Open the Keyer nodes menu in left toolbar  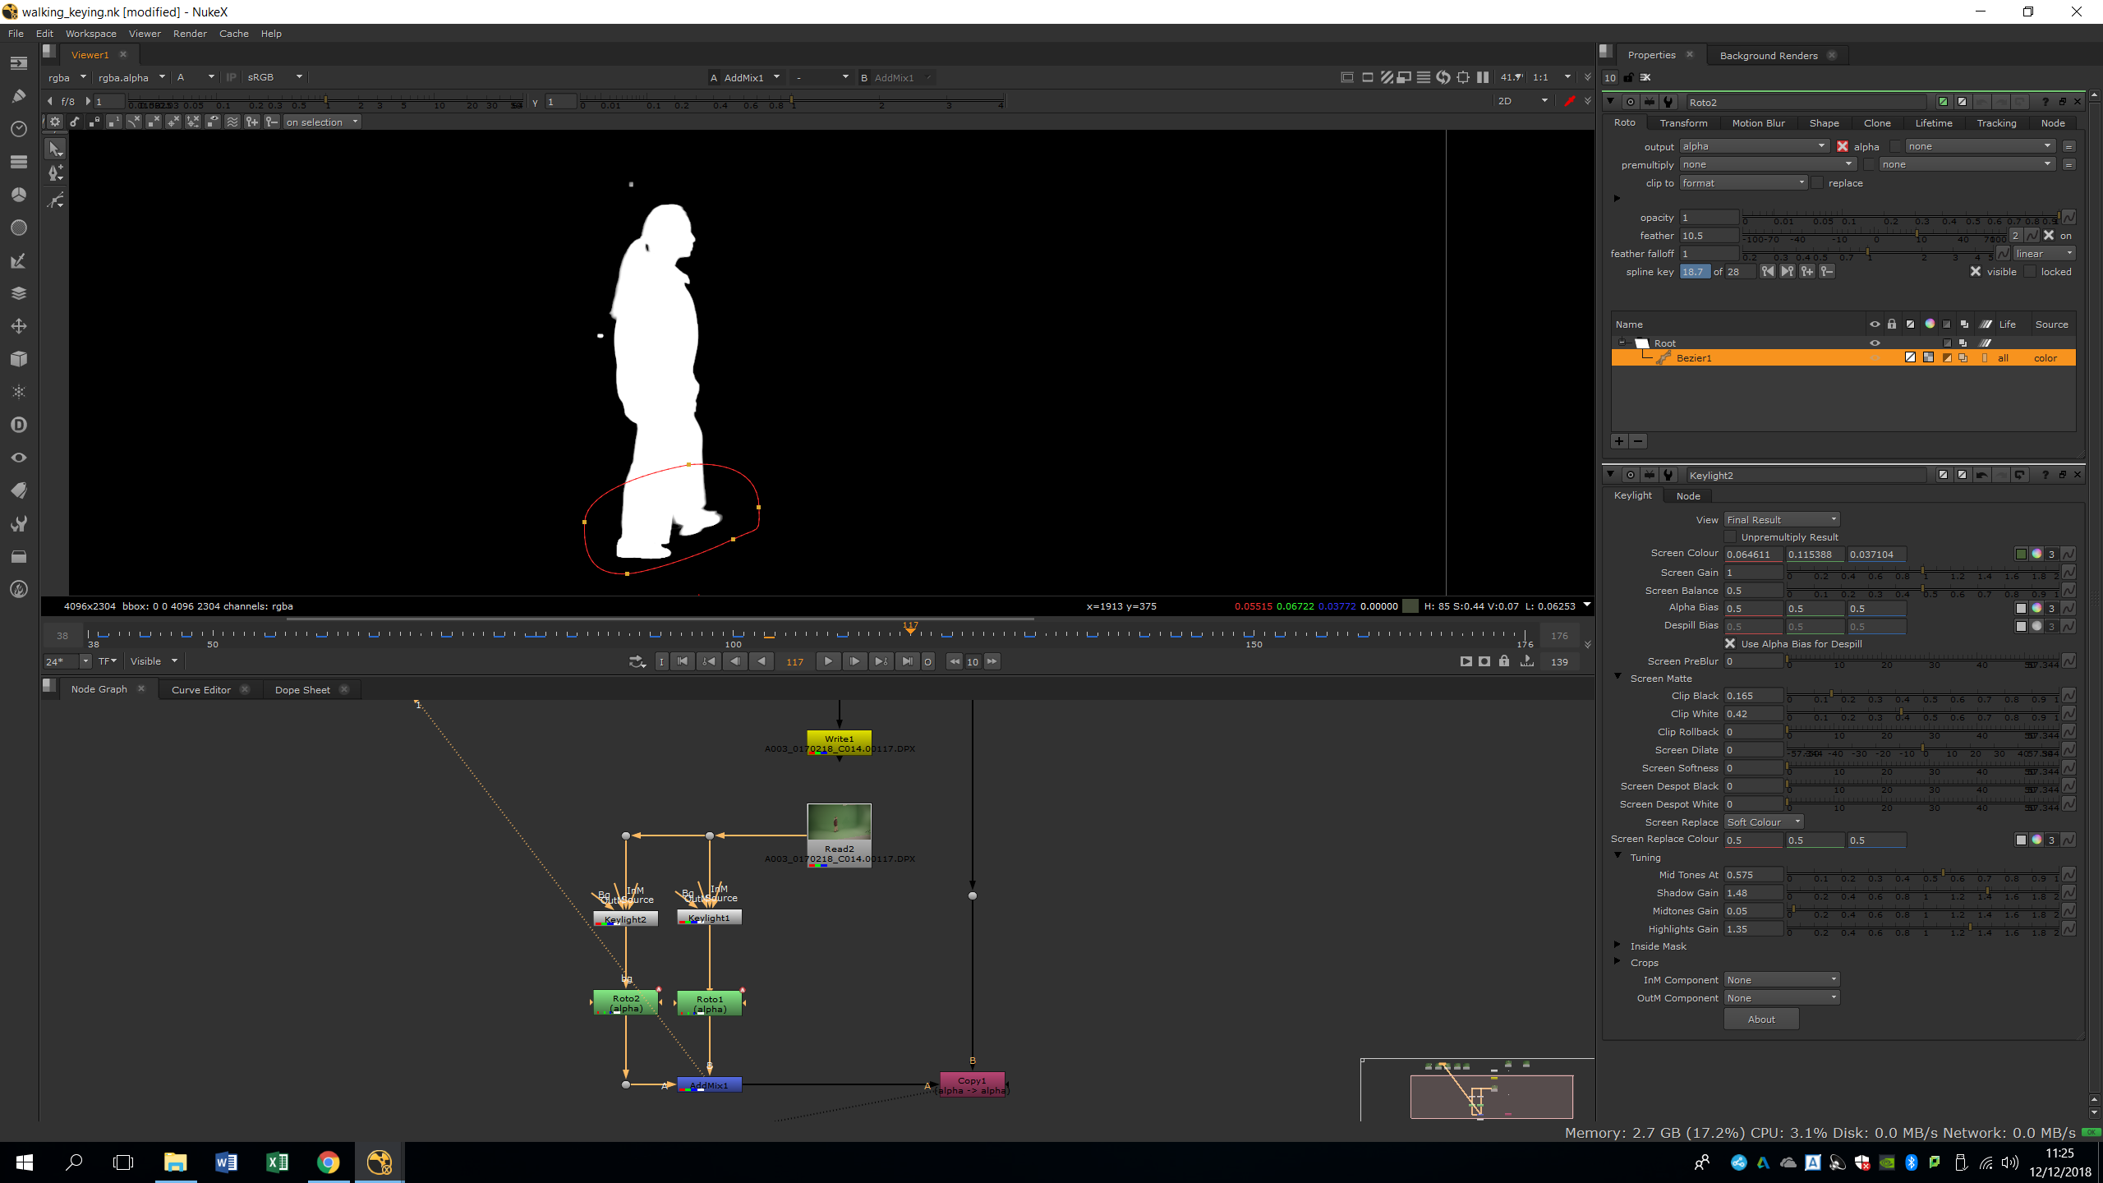tap(18, 260)
